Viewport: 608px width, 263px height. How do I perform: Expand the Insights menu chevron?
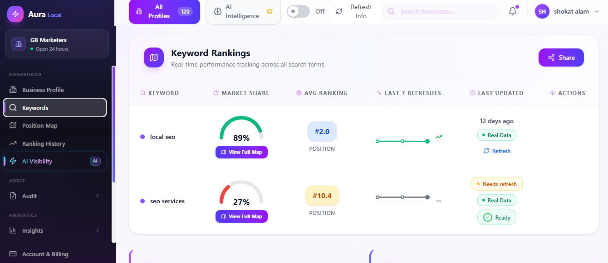tap(98, 230)
